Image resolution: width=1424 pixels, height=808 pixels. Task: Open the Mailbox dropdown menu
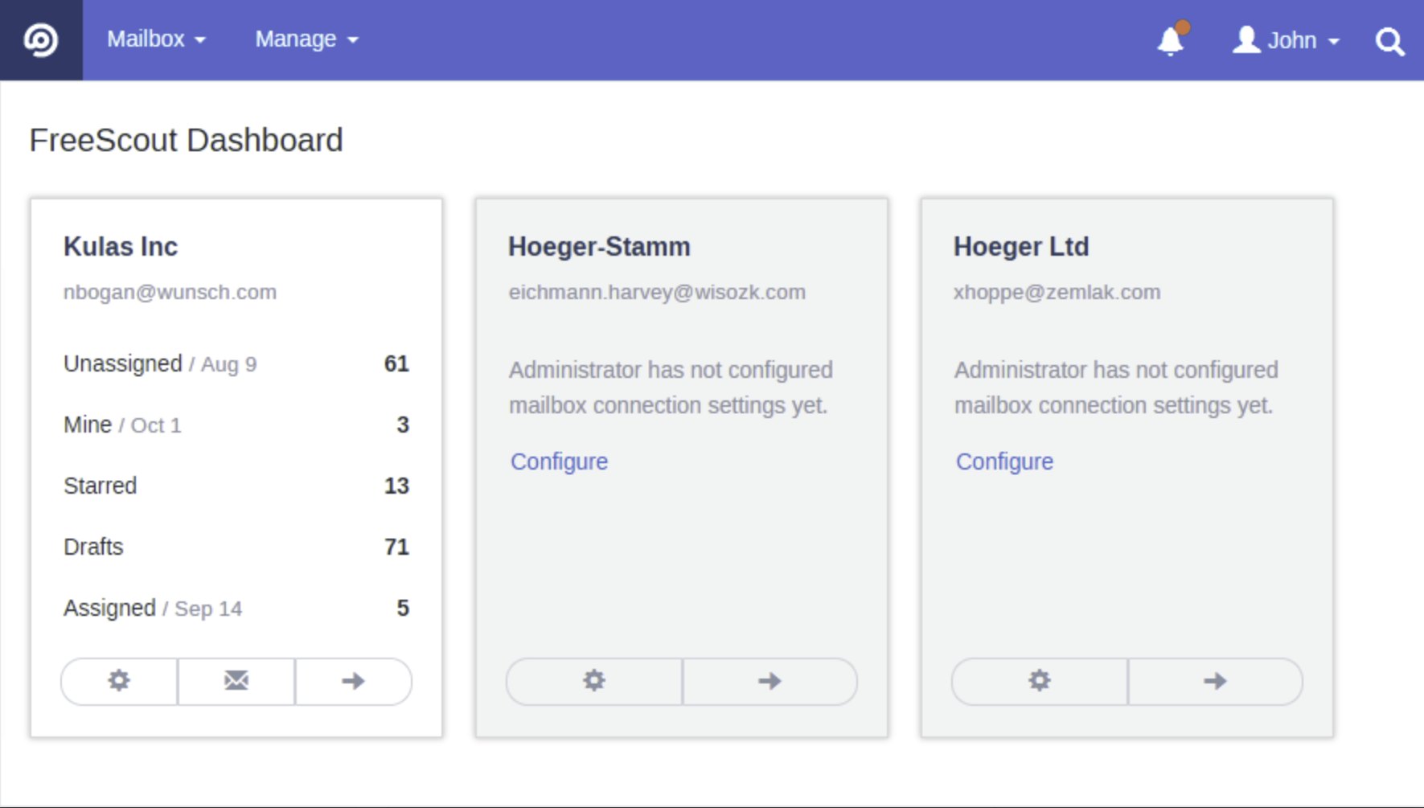156,39
